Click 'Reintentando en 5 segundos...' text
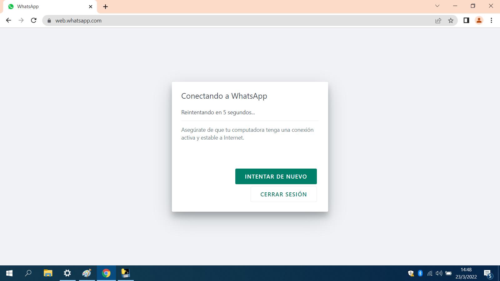Screen dimensions: 500x281 point(218,112)
